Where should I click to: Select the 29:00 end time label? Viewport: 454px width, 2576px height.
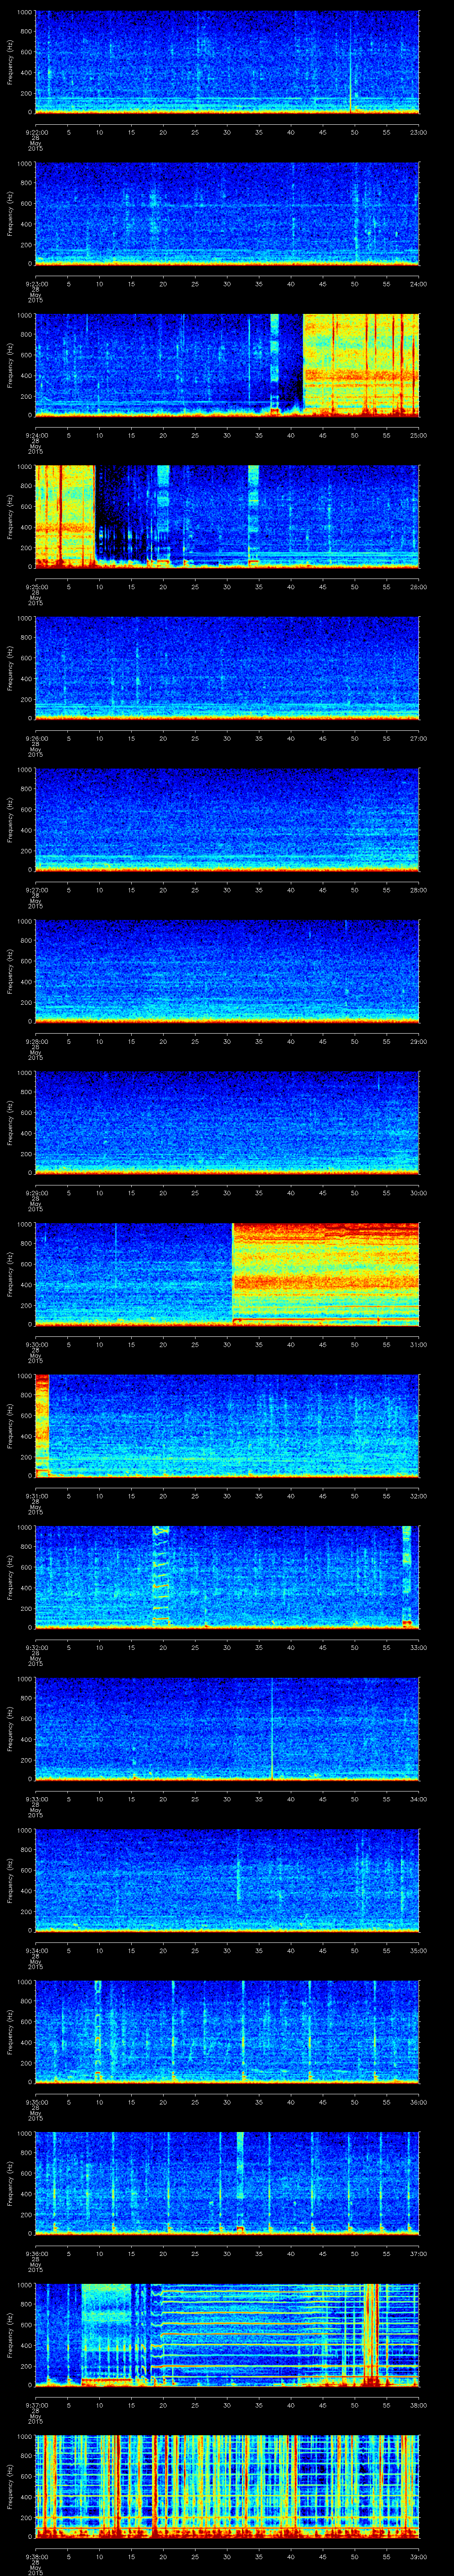coord(419,1041)
